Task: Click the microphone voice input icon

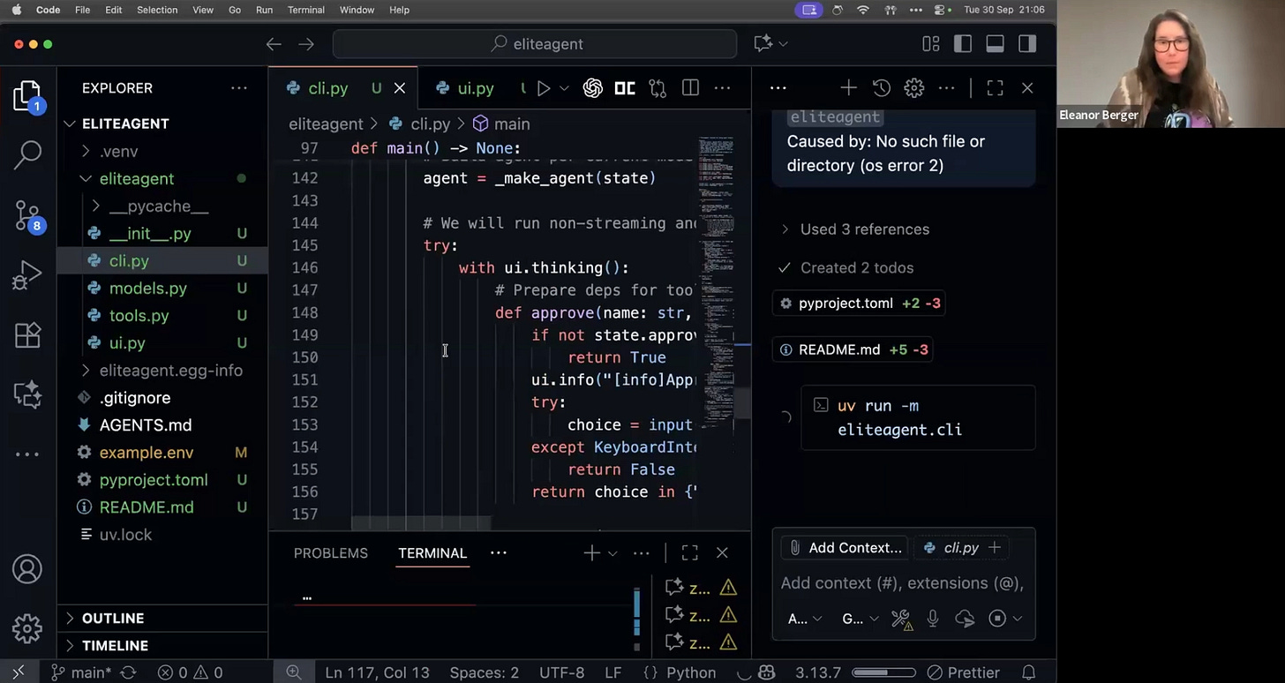Action: pyautogui.click(x=933, y=619)
